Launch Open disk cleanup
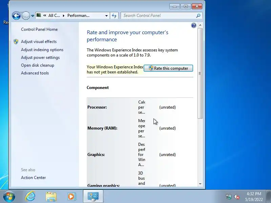The width and height of the screenshot is (271, 203). tap(38, 65)
